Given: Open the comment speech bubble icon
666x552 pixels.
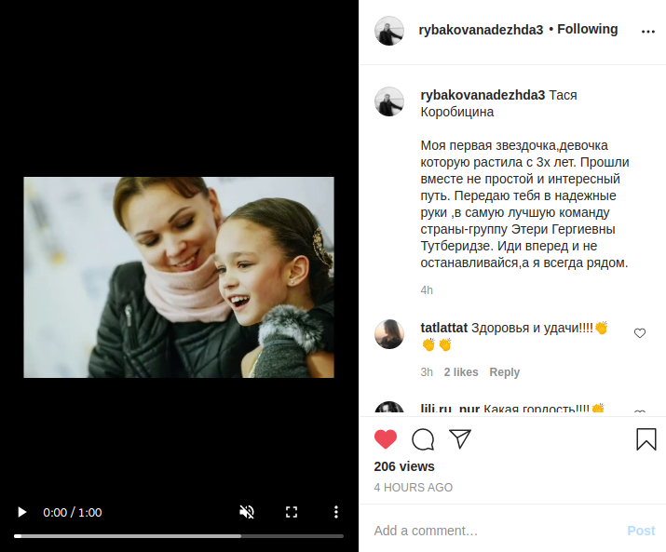Looking at the screenshot, I should 423,439.
